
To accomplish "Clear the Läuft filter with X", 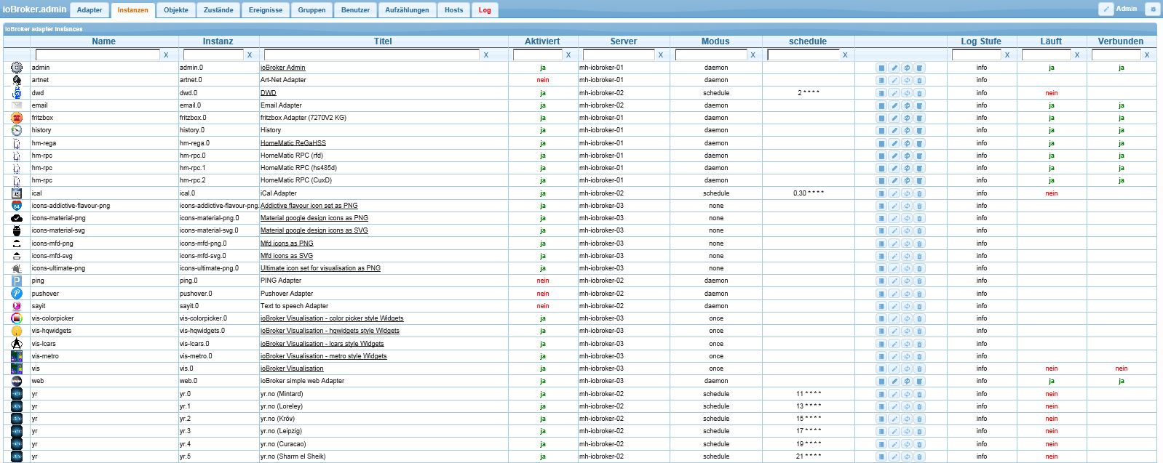I will (1077, 55).
